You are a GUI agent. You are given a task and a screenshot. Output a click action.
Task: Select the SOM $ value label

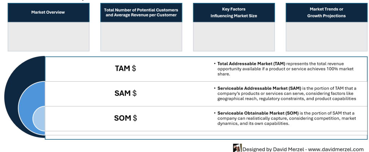click(125, 118)
